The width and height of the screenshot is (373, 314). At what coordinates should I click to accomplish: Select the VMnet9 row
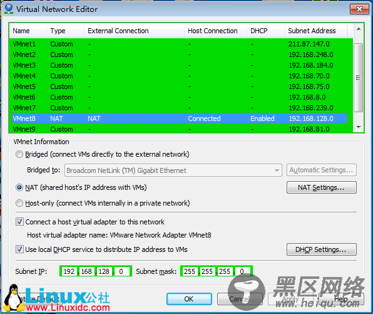180,129
